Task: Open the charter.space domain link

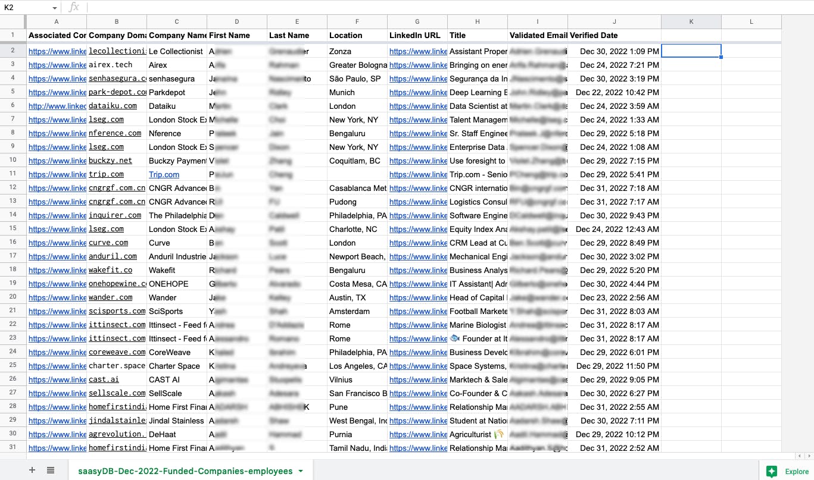Action: [x=117, y=366]
